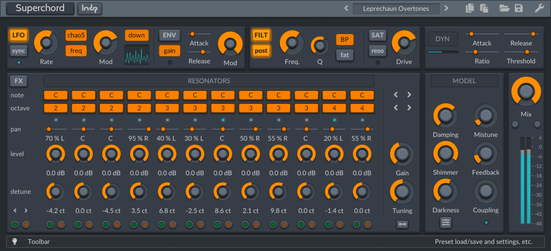Open a preset file from disk
551x251 pixels.
(504, 8)
